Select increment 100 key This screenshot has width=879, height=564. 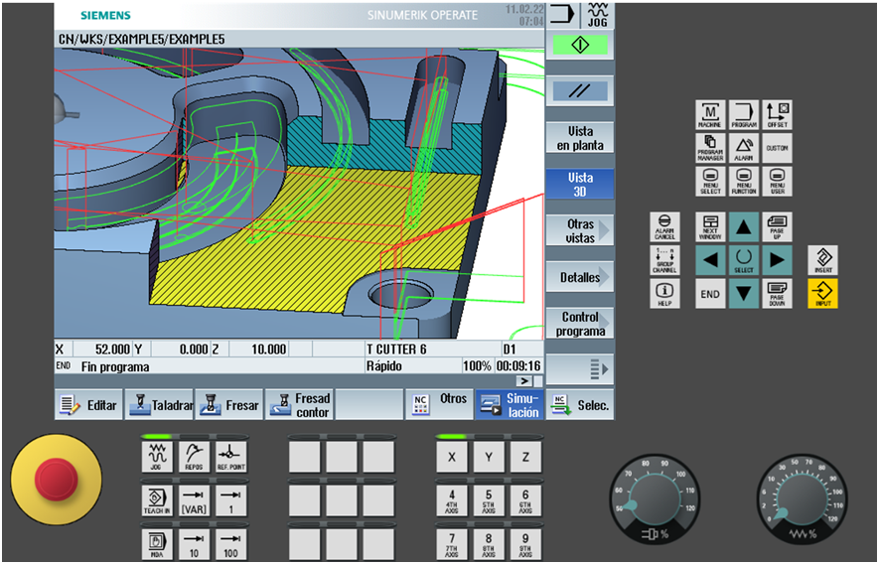pos(231,544)
